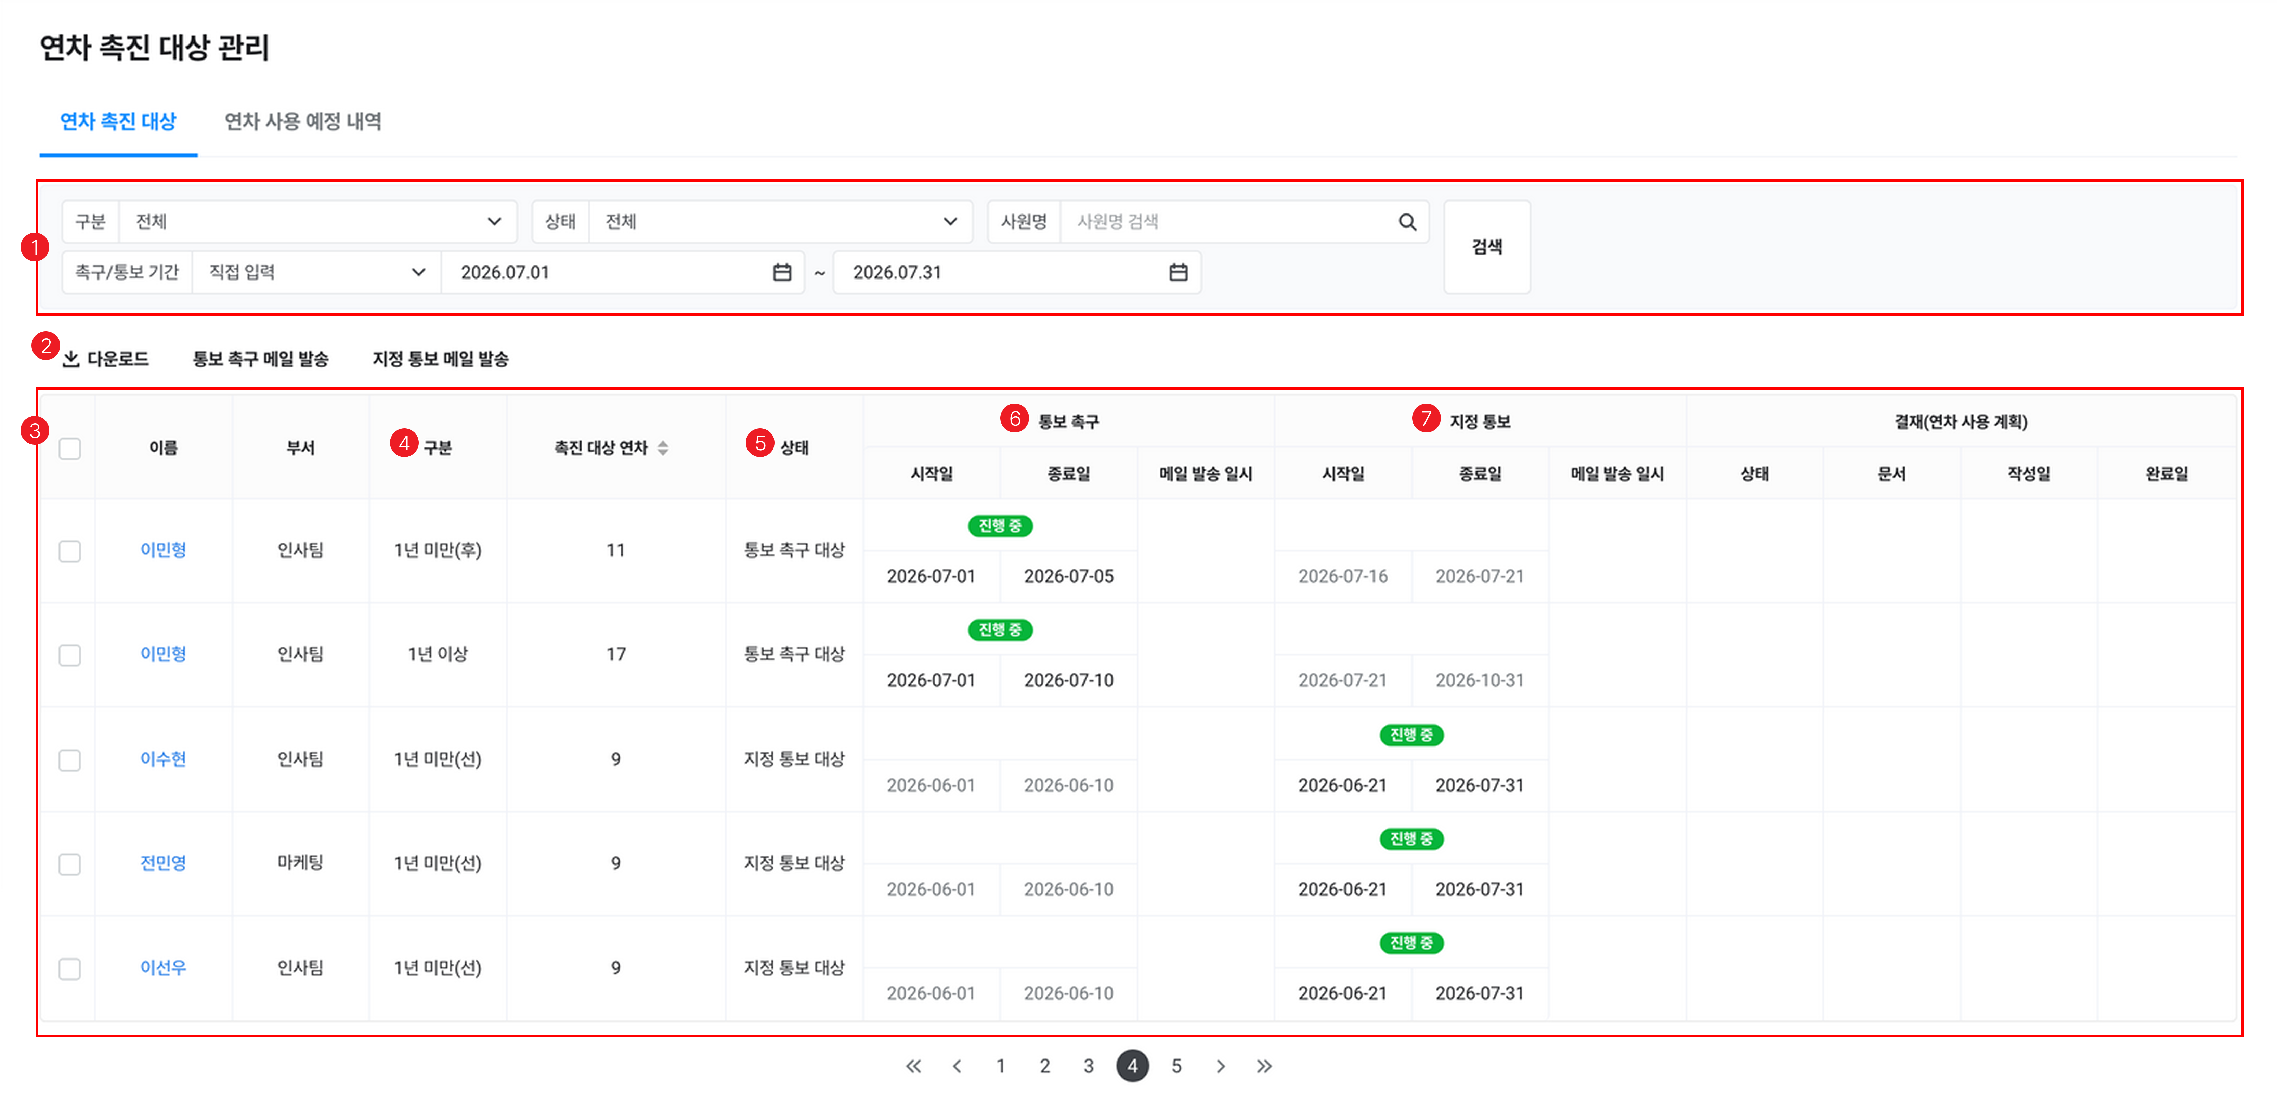The width and height of the screenshot is (2277, 1118).
Task: Click the current page 4 button
Action: (1132, 1066)
